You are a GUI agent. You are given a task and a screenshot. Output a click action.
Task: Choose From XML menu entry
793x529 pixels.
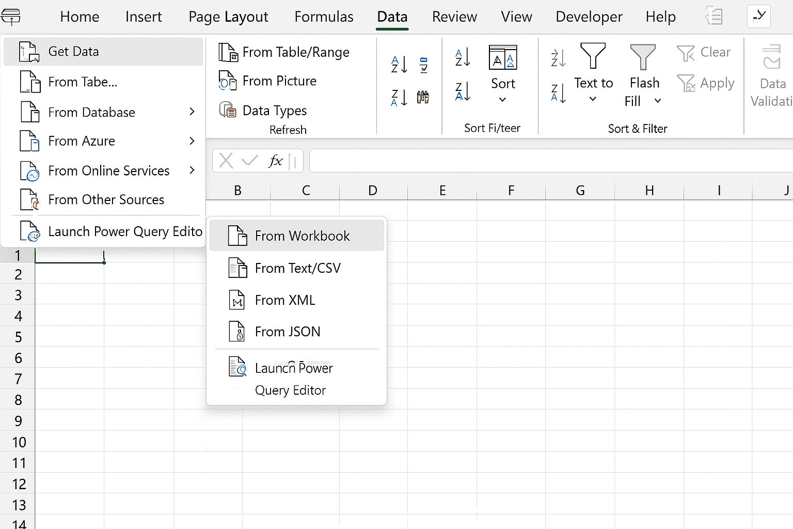click(x=297, y=300)
